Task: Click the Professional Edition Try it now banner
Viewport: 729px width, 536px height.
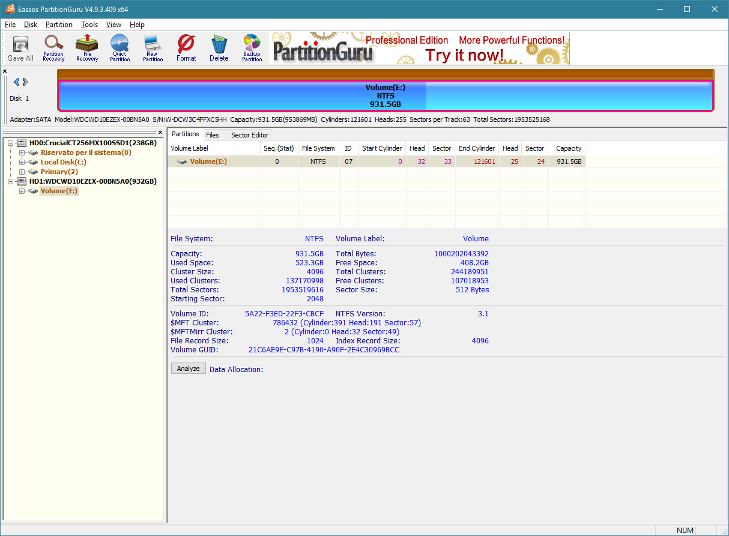Action: (420, 49)
